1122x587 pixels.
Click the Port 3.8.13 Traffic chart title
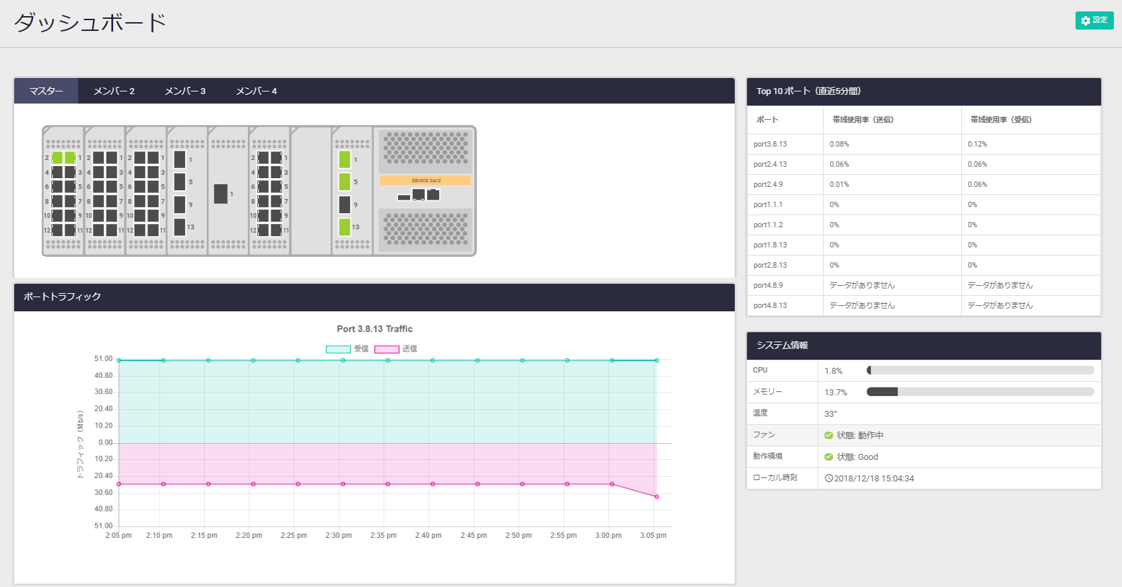(374, 329)
